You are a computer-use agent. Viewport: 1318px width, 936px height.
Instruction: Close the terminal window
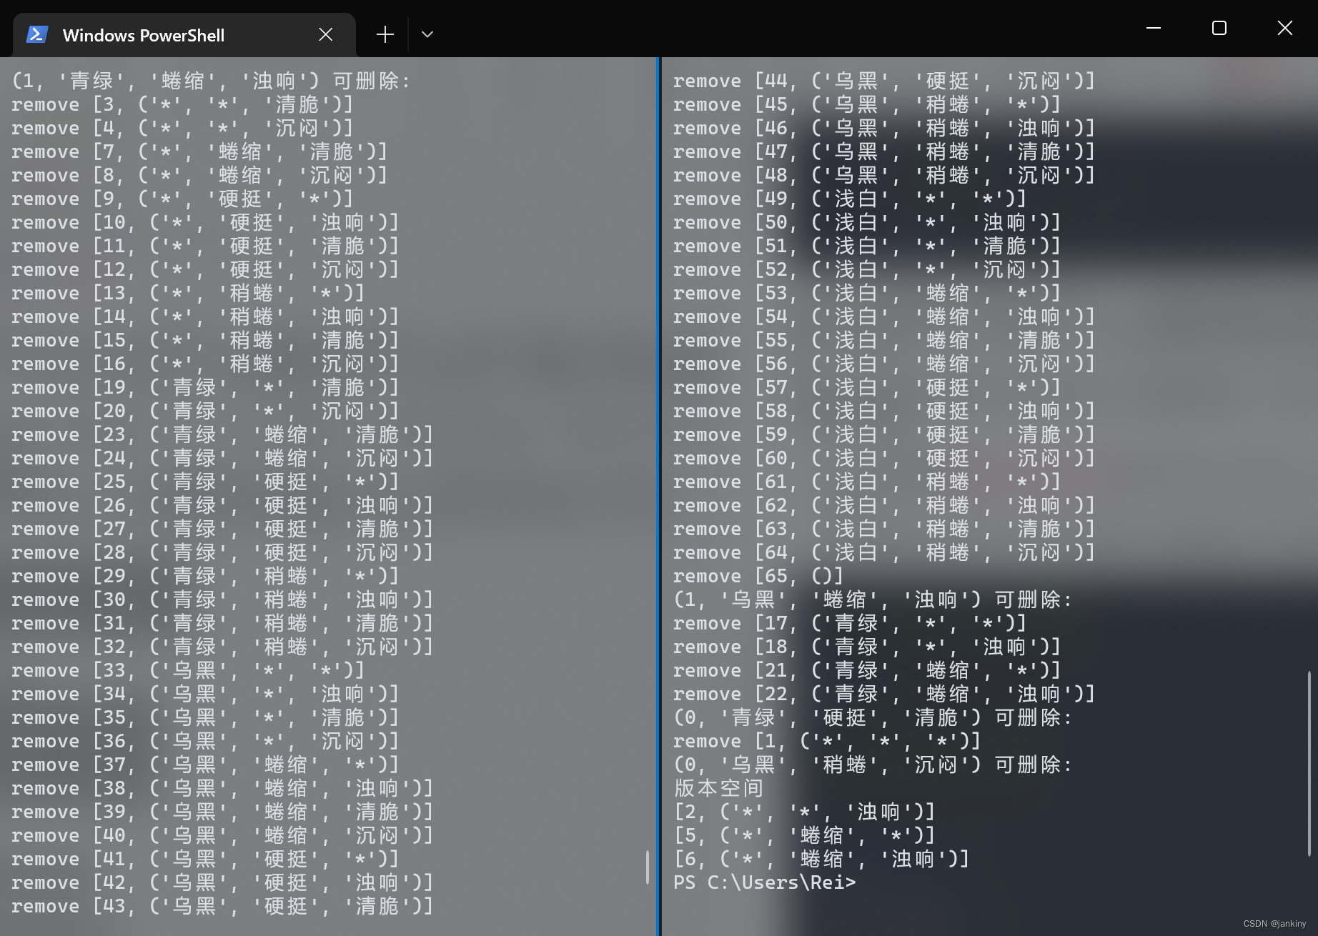1285,28
